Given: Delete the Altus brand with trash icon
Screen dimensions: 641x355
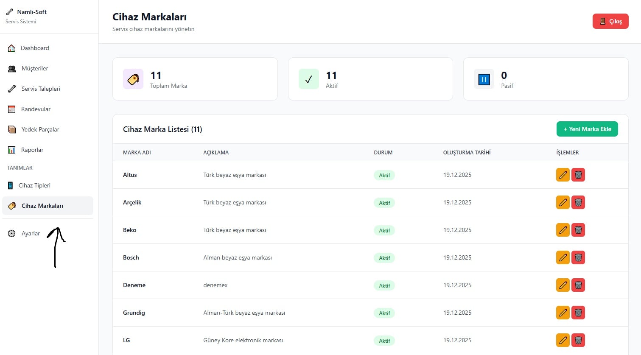Looking at the screenshot, I should click(x=578, y=175).
